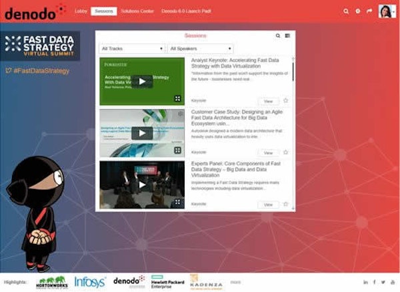Screen dimensions: 400x292
Task: Play the Customer Case Study video
Action: point(142,133)
